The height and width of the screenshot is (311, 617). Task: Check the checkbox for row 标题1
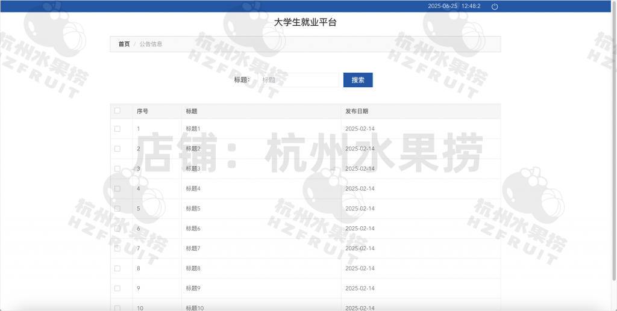click(x=117, y=129)
